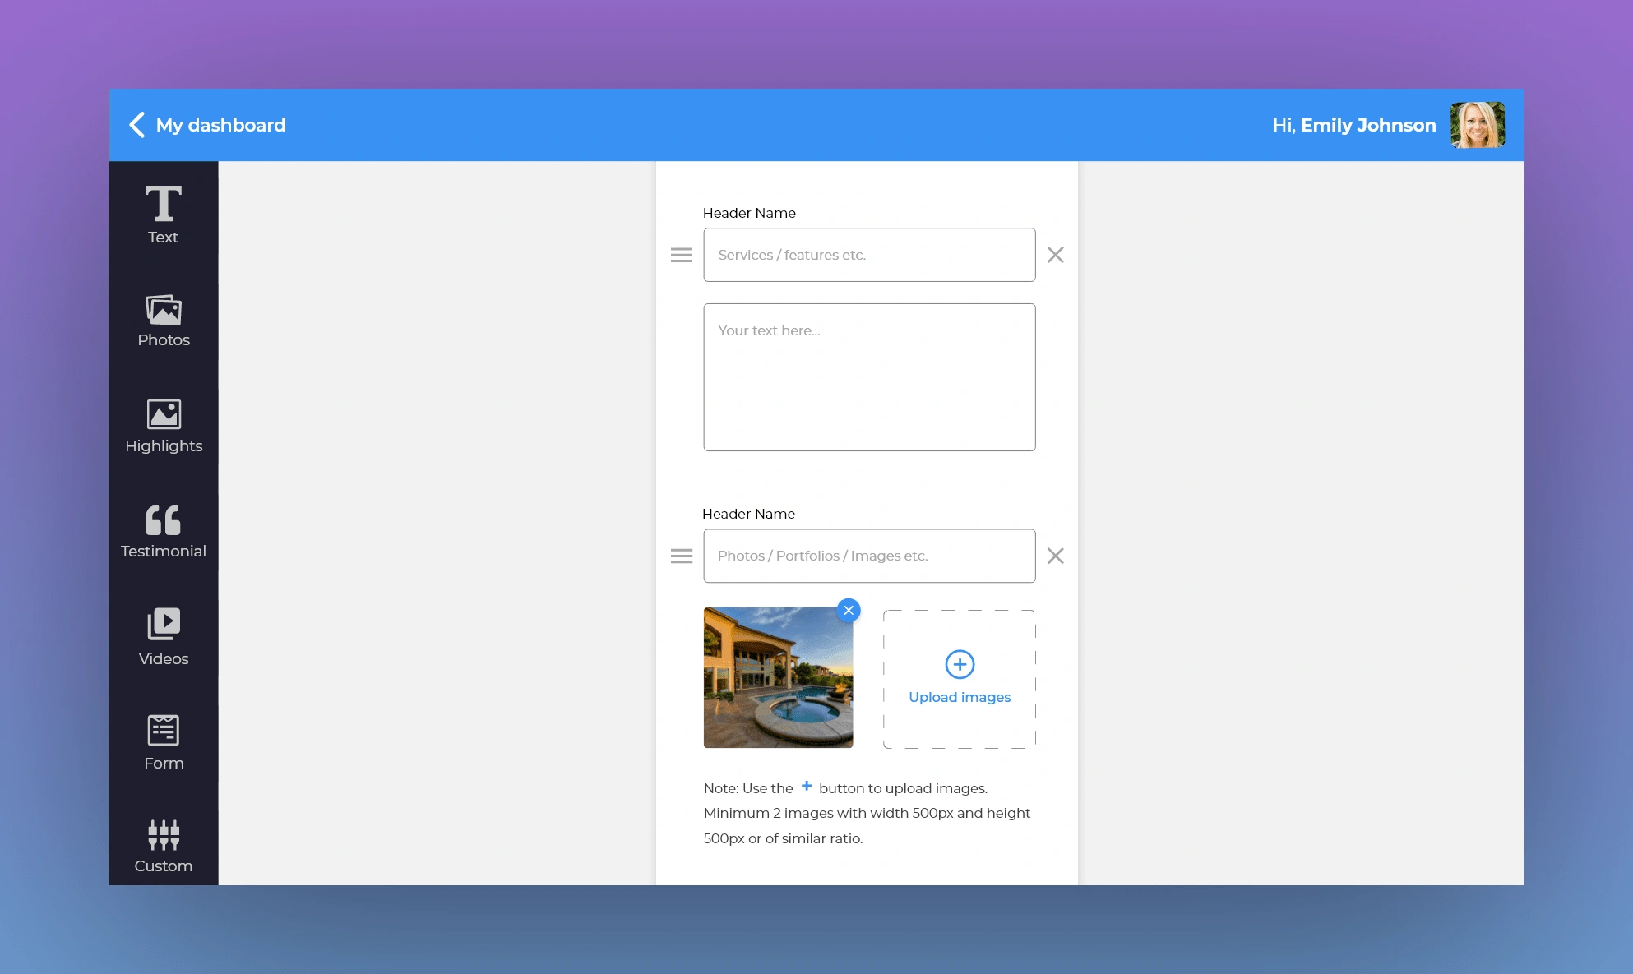This screenshot has height=974, width=1633.
Task: Choose the Testimonial block in sidebar
Action: pos(164,532)
